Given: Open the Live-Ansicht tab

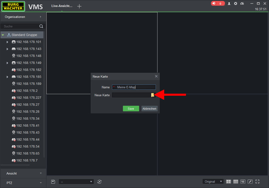Looking at the screenshot, I should 62,6.
